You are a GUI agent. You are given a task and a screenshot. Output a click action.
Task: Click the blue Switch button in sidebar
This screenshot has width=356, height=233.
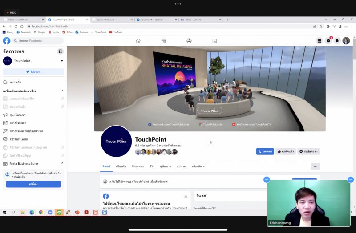(33, 184)
